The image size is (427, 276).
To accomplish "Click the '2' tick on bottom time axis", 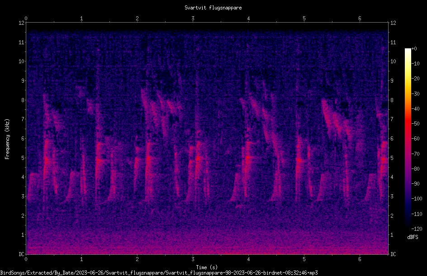I will tap(137, 259).
